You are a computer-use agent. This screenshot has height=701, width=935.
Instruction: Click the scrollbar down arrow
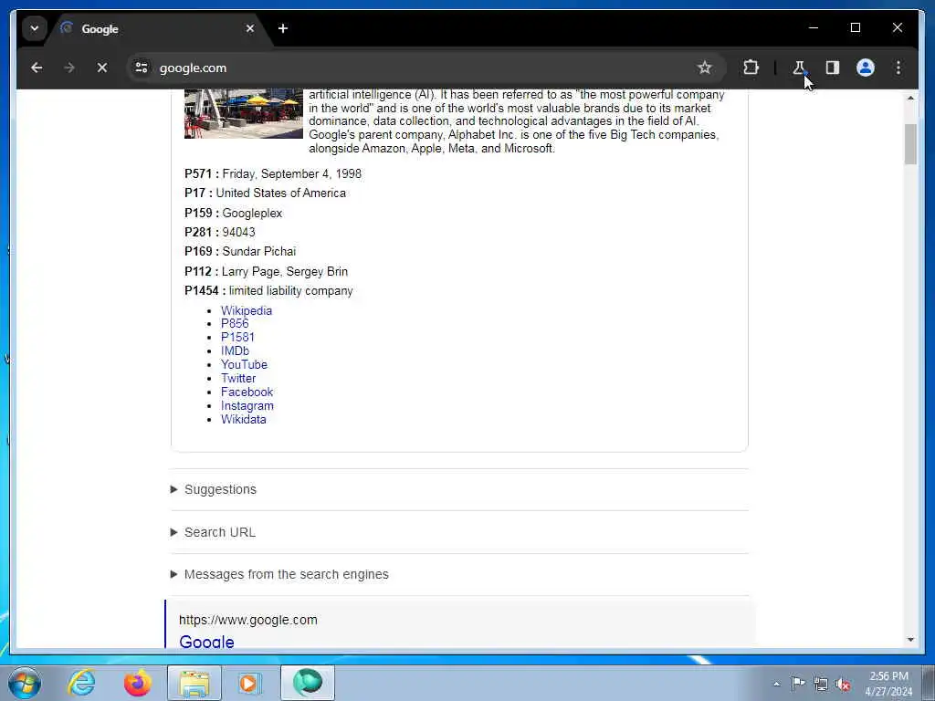pyautogui.click(x=910, y=640)
